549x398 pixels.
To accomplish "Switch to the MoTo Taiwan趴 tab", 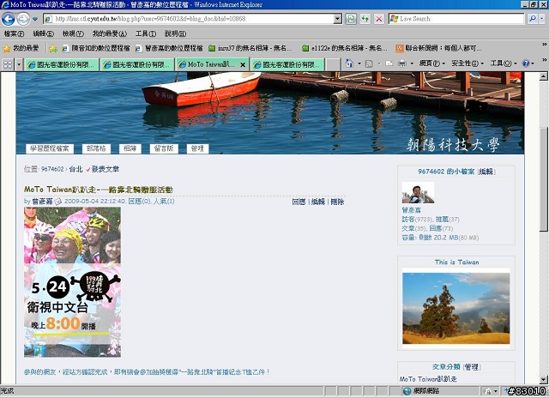I will click(x=208, y=64).
